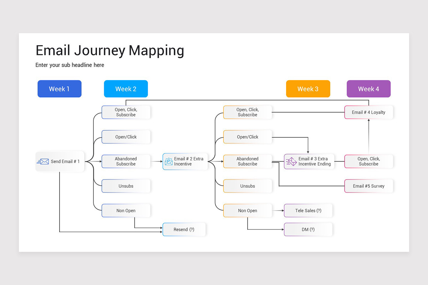
Task: Click the Week 1 button
Action: point(59,89)
